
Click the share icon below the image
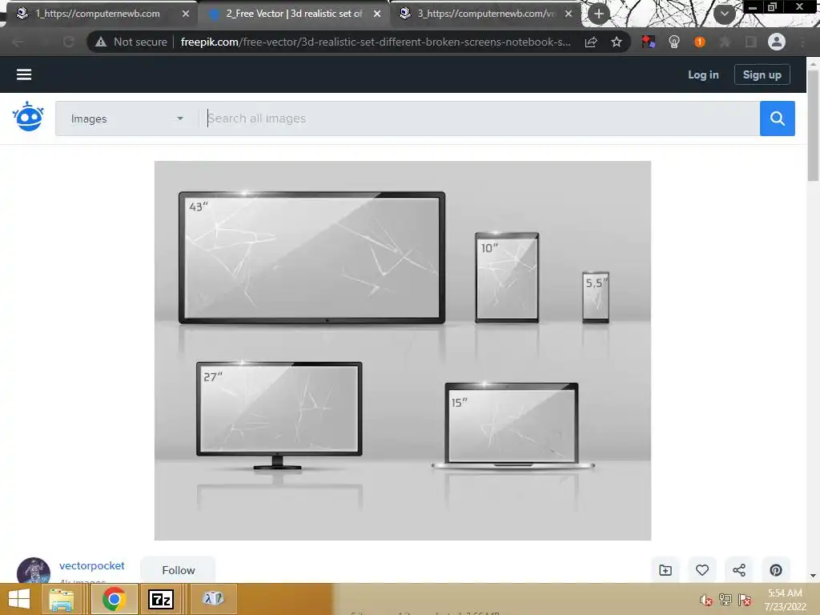(x=739, y=570)
